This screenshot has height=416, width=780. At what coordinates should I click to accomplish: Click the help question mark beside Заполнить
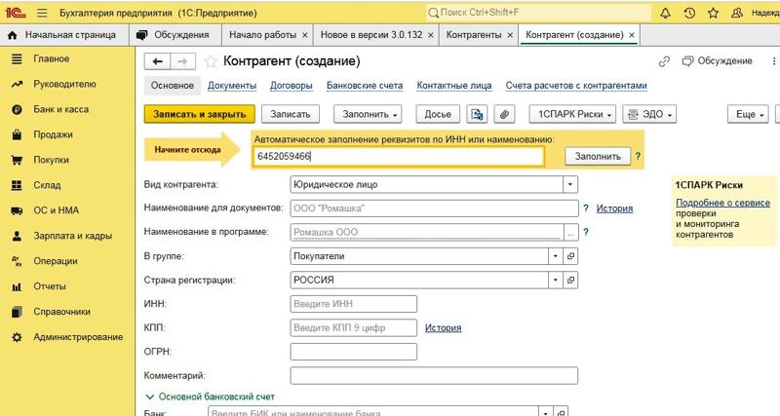(638, 157)
